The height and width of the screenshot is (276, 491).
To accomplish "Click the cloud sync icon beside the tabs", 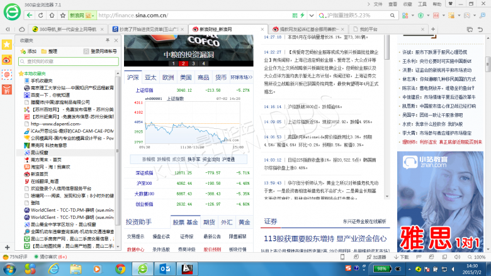I will (21, 29).
